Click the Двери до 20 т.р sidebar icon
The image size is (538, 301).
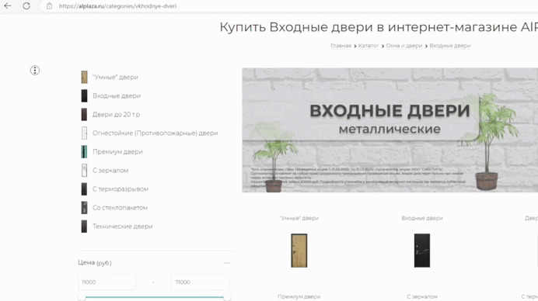click(84, 114)
